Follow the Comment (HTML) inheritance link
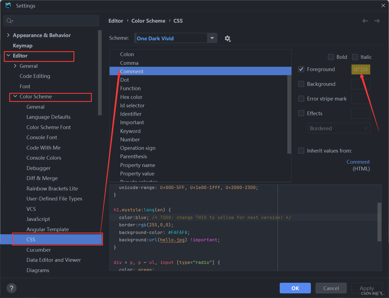389x298 pixels. point(358,162)
